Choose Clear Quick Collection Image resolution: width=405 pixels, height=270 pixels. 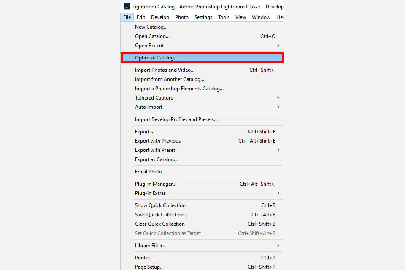pos(159,224)
